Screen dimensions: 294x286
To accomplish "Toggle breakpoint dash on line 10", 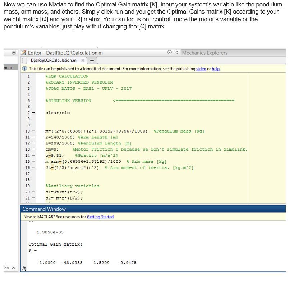I will click(x=33, y=131).
